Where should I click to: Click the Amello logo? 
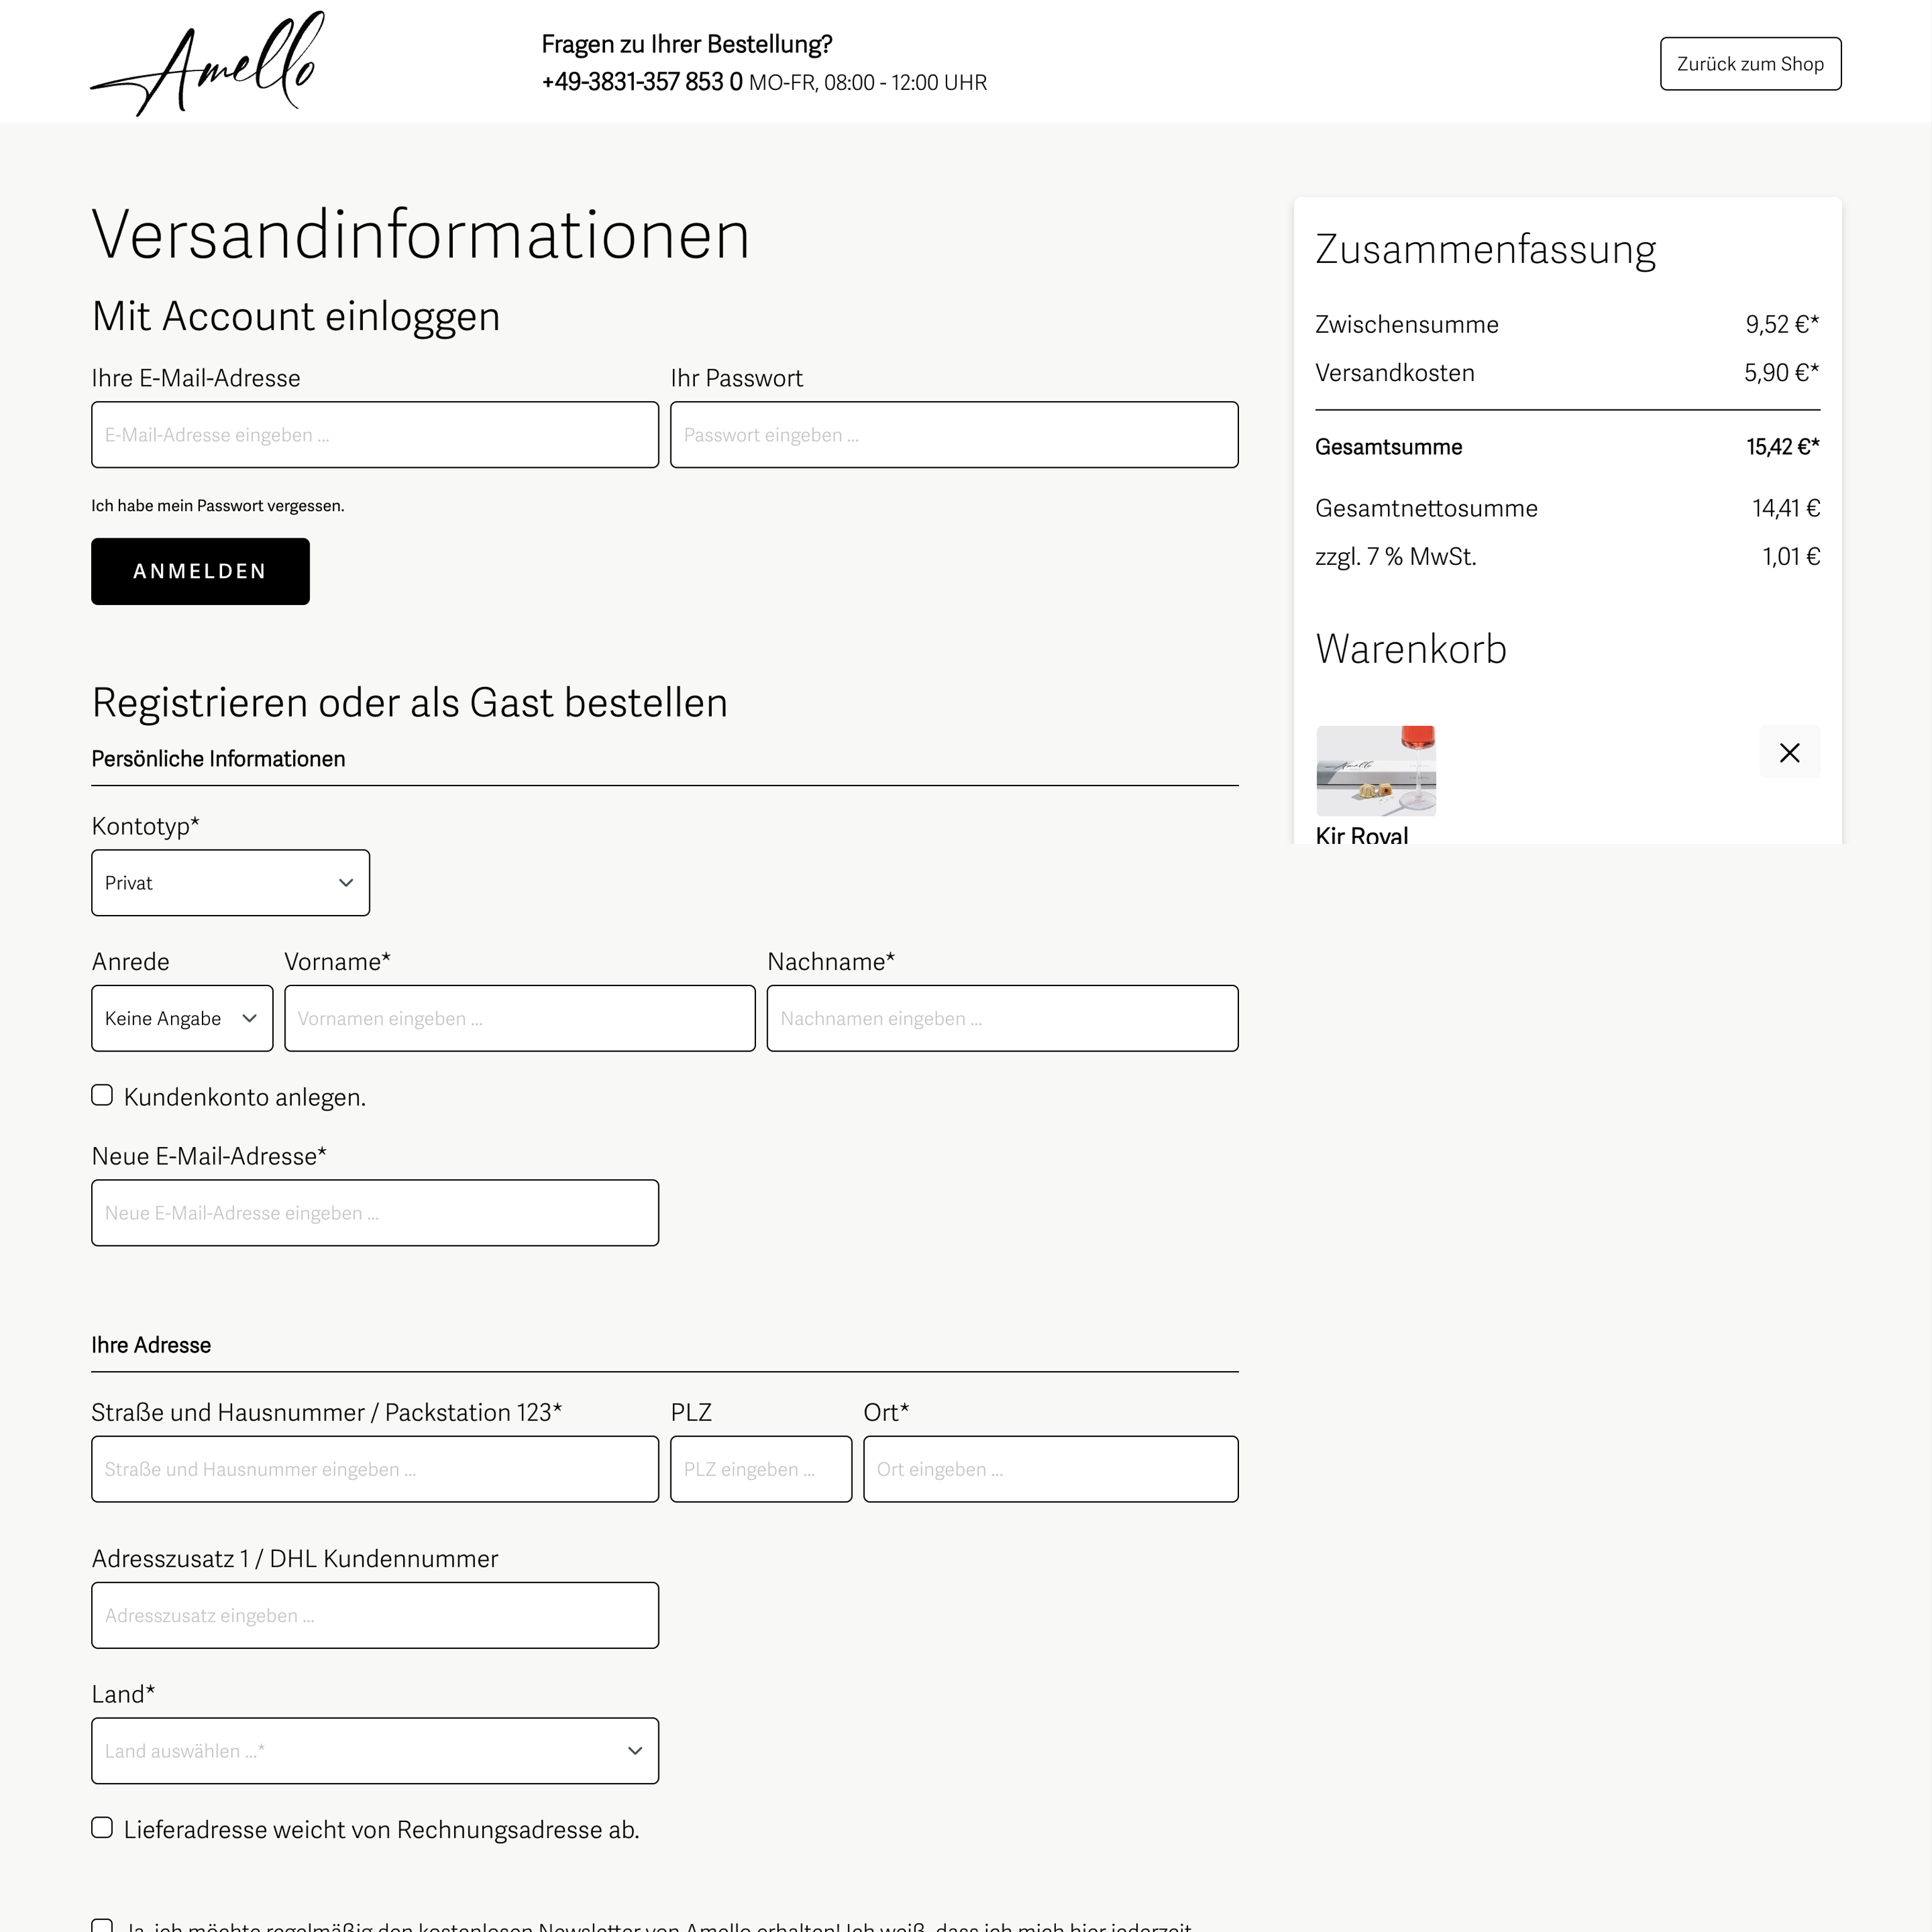click(208, 62)
